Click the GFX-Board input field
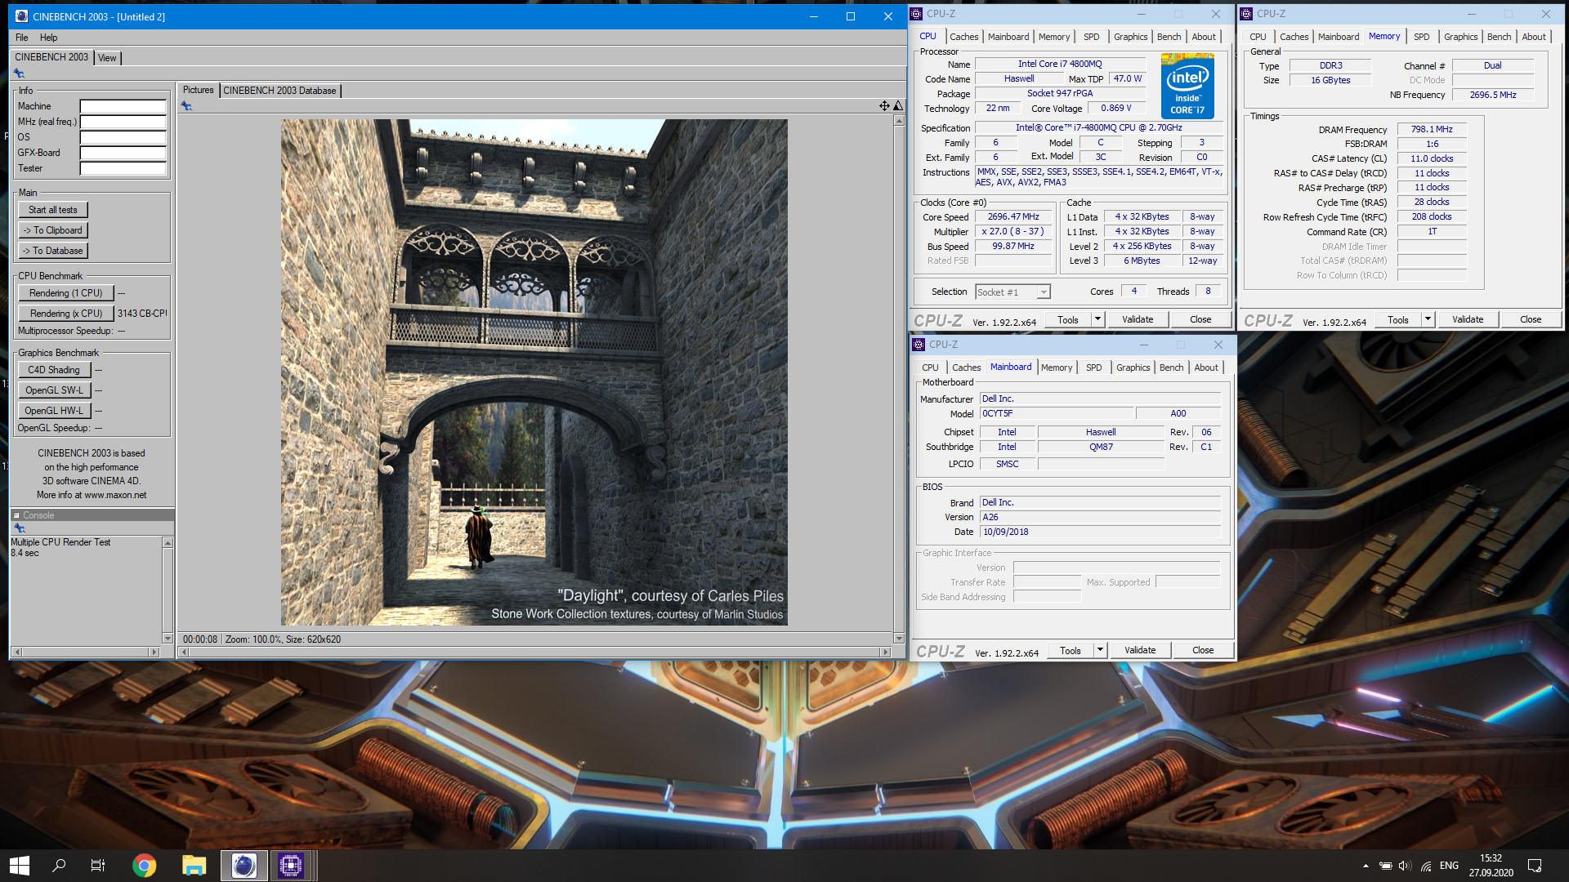Image resolution: width=1569 pixels, height=882 pixels. click(123, 153)
